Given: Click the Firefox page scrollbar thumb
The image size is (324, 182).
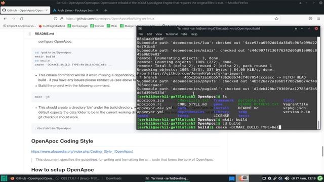Looking at the screenshot, I should 322,151.
